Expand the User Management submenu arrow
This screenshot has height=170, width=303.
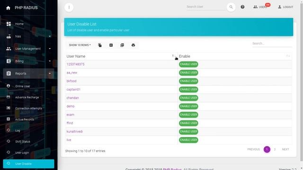point(50,49)
